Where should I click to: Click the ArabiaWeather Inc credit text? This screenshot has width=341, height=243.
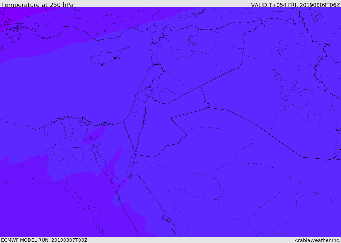pyautogui.click(x=317, y=240)
